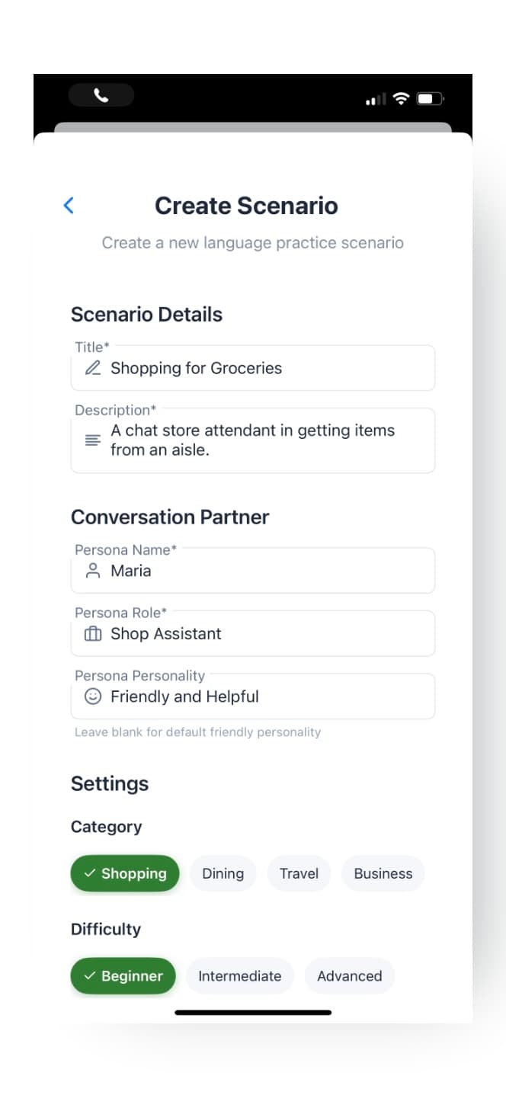Set difficulty to Advanced
The width and height of the screenshot is (506, 1095).
[x=349, y=976]
